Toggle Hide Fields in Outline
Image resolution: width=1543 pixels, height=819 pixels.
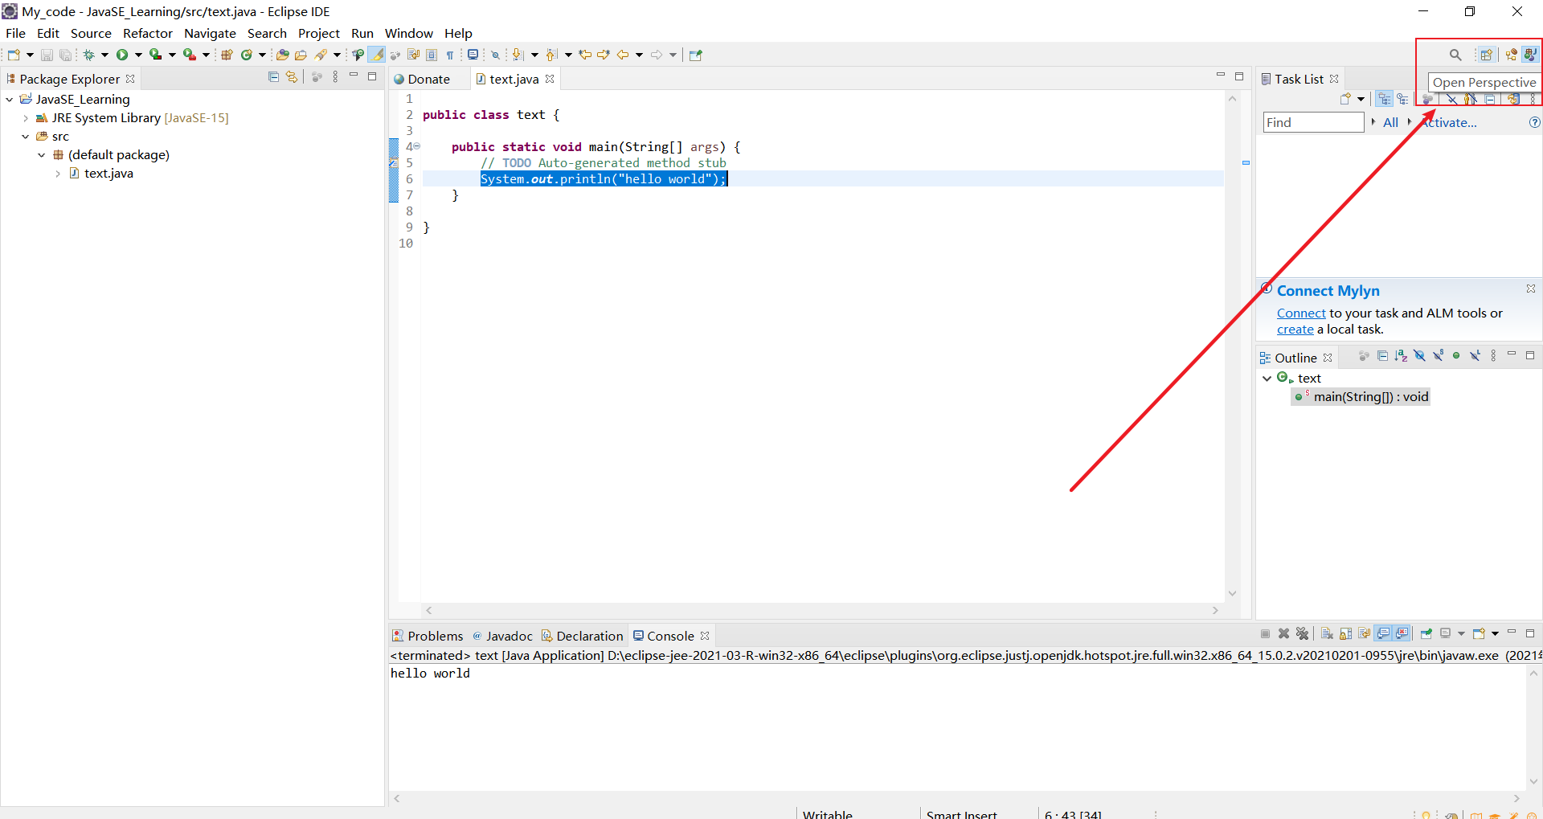pyautogui.click(x=1419, y=356)
